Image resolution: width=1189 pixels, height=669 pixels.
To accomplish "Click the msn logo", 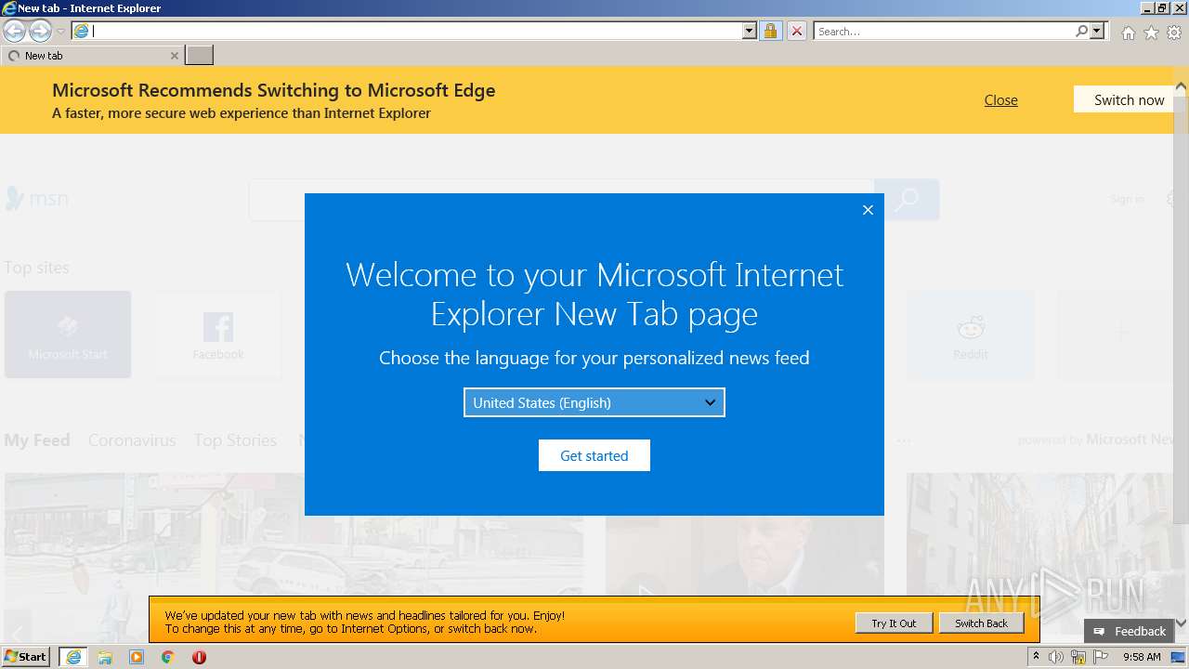I will point(37,198).
